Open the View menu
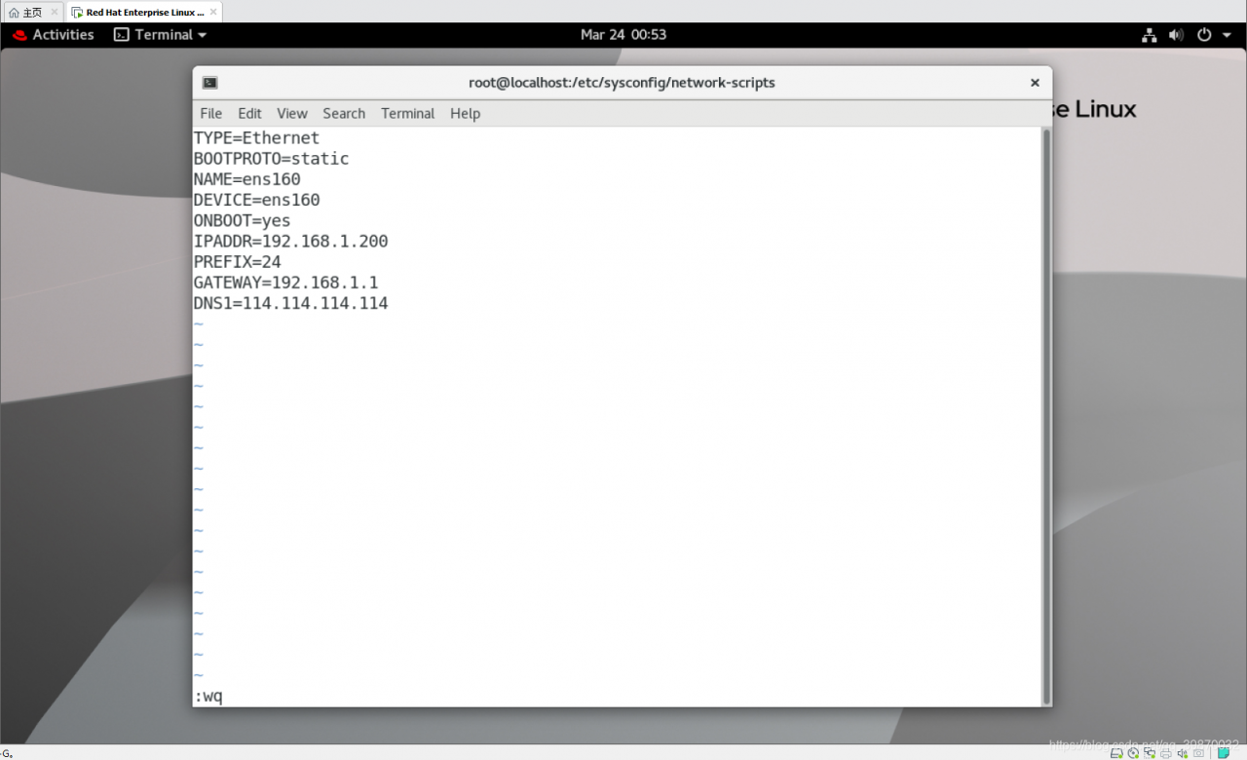 (292, 113)
